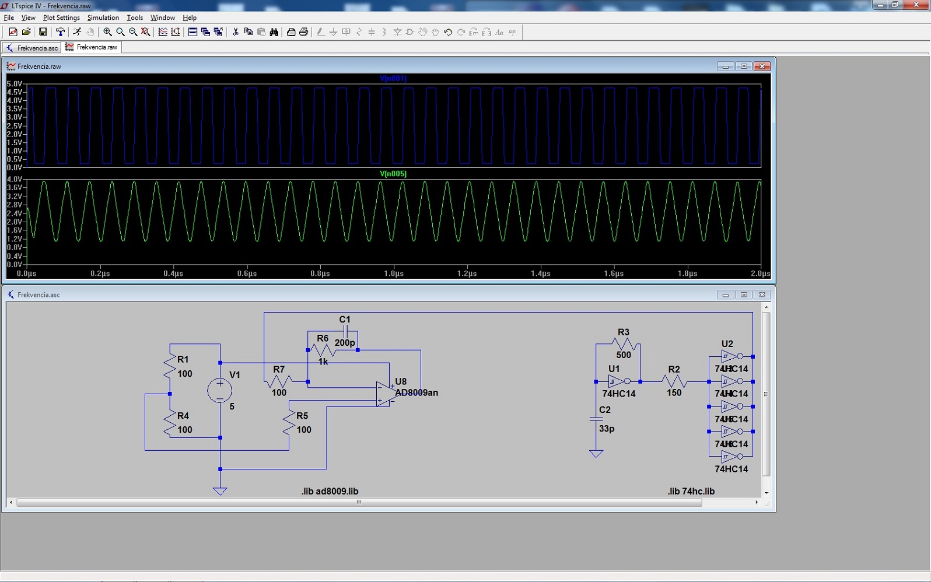Select the Frekvencia.raw tab

[92, 47]
